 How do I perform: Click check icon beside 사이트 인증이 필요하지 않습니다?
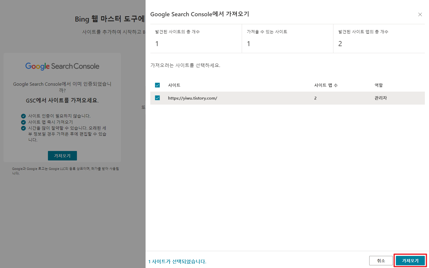pyautogui.click(x=23, y=116)
